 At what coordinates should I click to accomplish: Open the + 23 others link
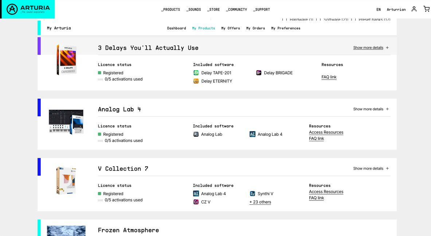tap(260, 202)
